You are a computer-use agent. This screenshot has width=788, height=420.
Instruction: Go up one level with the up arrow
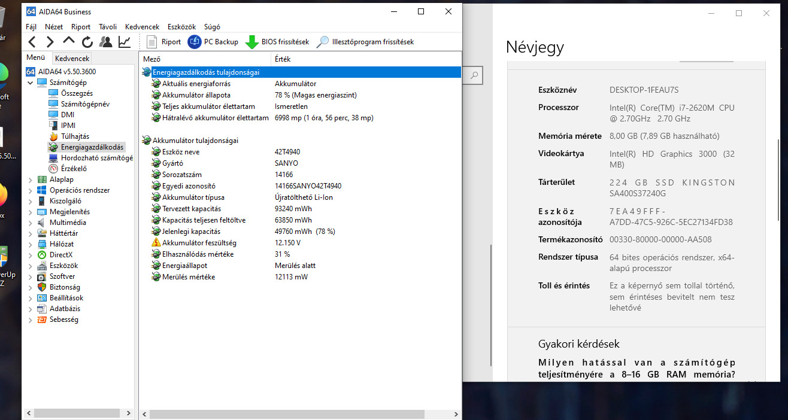(69, 41)
